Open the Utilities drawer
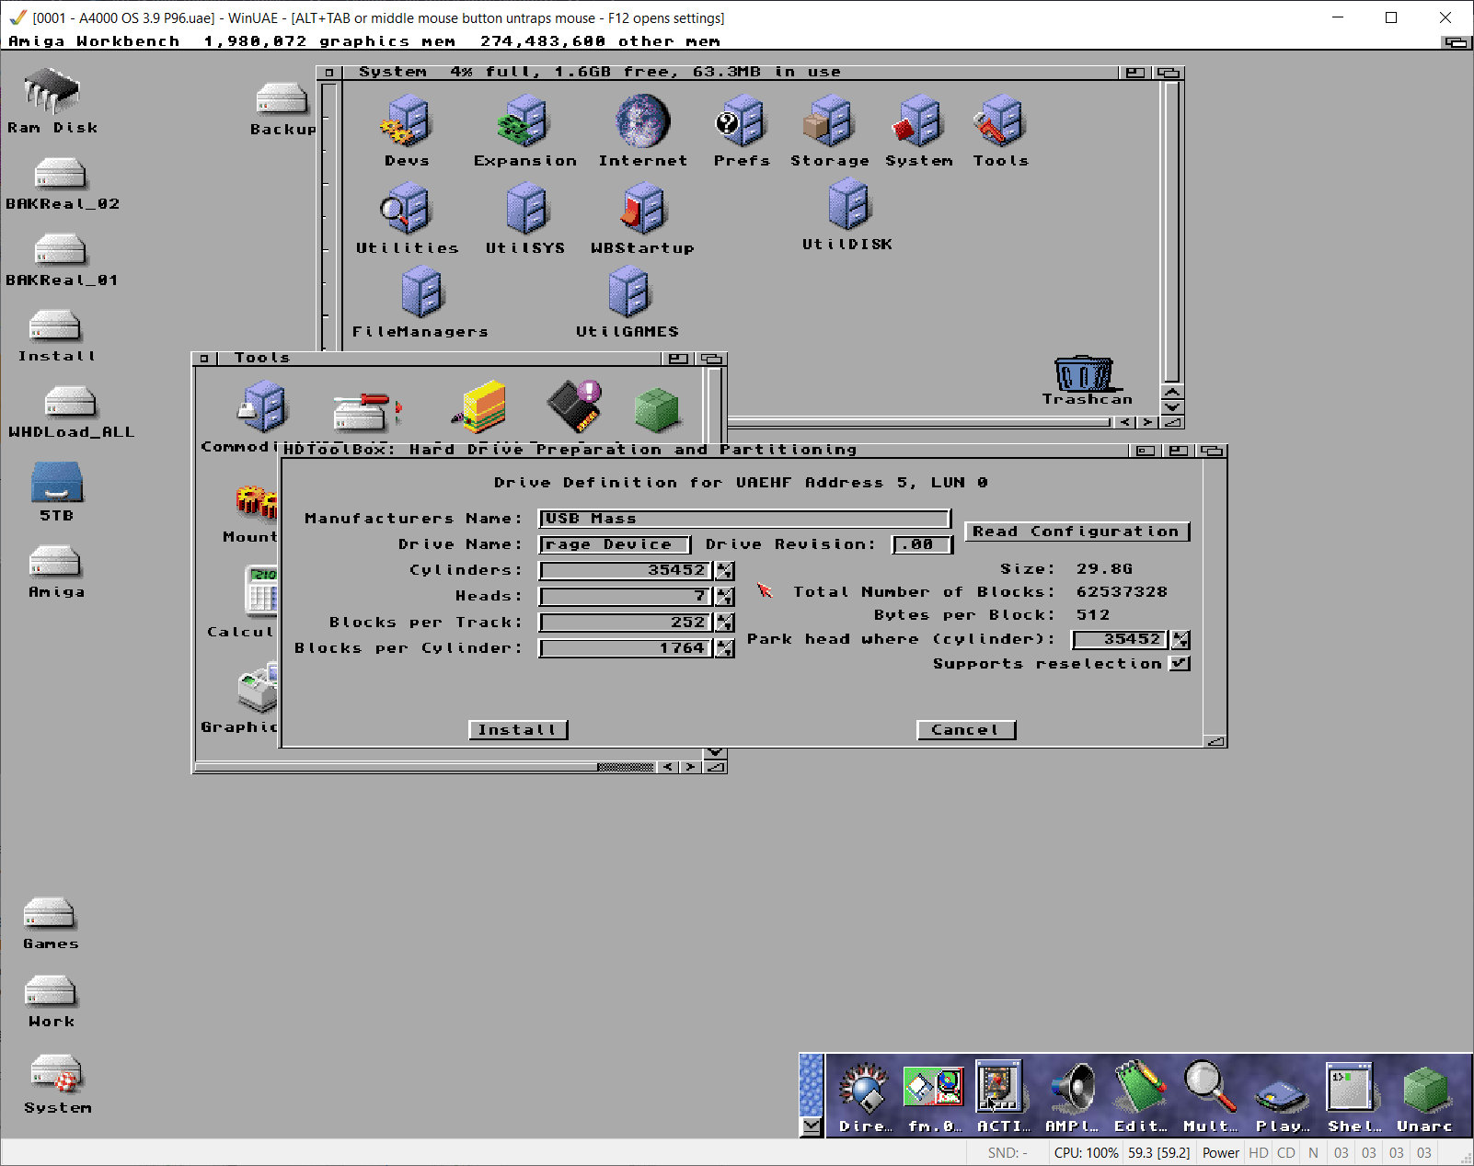The image size is (1474, 1166). 407,208
